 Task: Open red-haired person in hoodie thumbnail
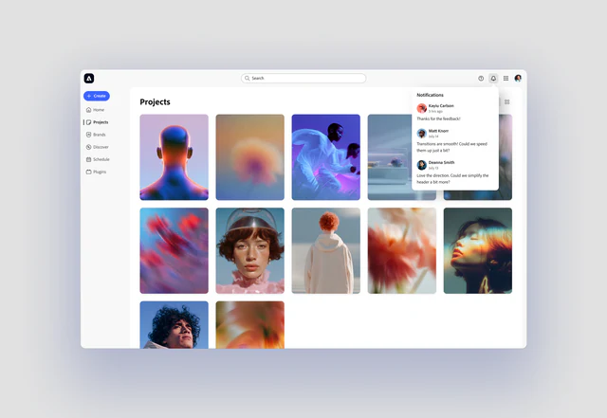326,250
